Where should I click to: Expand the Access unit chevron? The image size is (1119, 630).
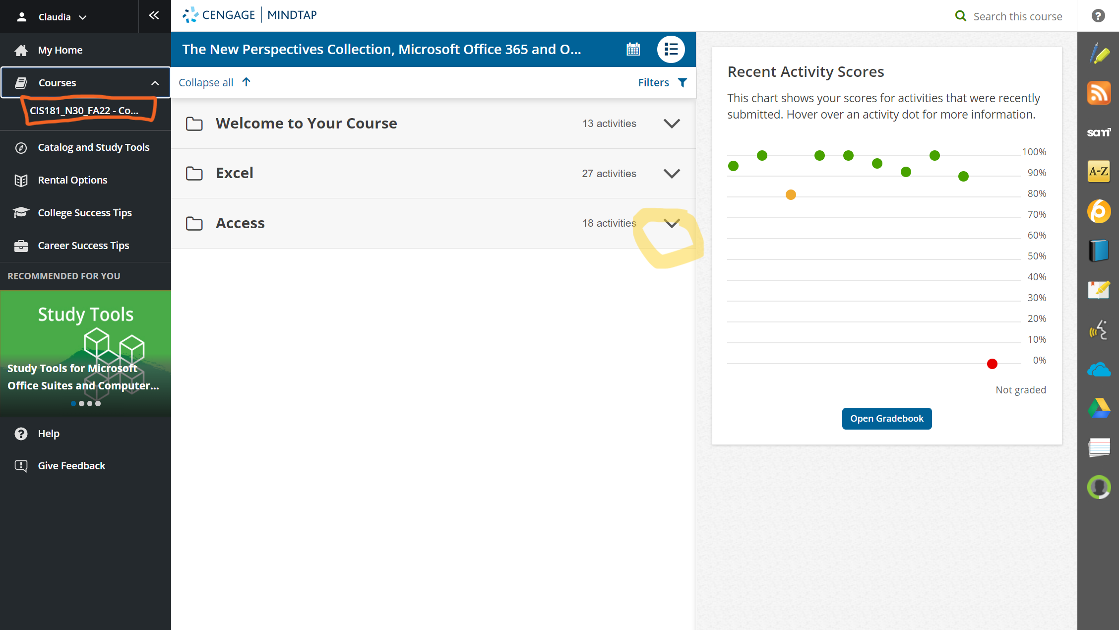coord(672,223)
